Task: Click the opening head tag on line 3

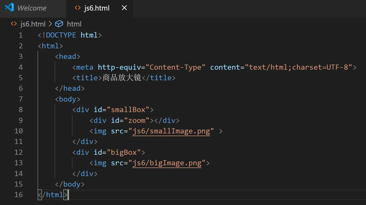Action: pyautogui.click(x=68, y=56)
